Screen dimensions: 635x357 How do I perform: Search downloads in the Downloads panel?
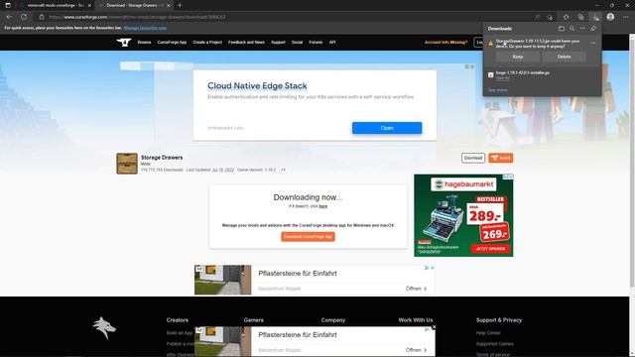pyautogui.click(x=571, y=29)
